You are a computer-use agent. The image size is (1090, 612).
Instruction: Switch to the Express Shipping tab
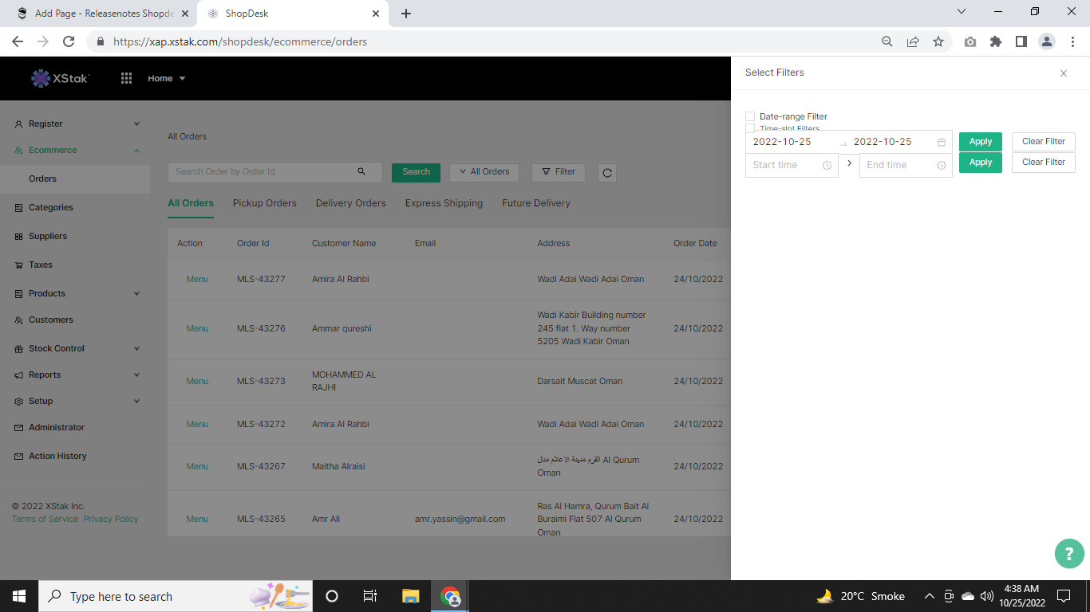click(444, 203)
